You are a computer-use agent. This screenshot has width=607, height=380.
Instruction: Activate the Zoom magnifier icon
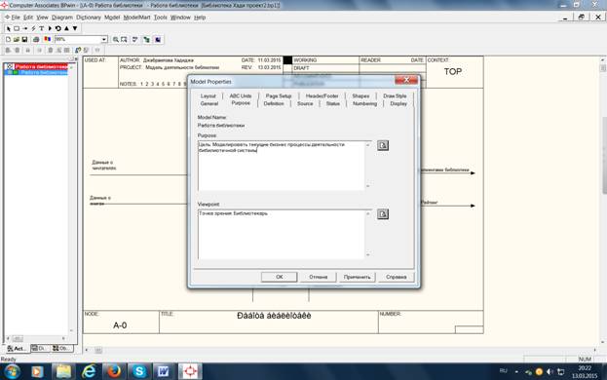(x=115, y=40)
